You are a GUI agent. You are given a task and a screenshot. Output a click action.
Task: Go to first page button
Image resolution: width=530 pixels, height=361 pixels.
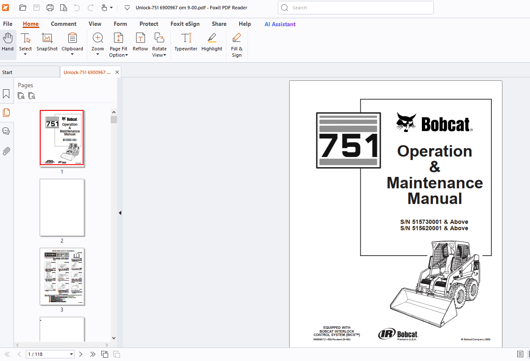(7, 354)
